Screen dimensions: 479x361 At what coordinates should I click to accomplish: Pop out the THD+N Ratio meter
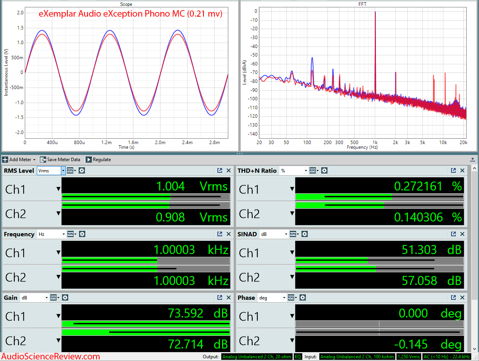(x=453, y=170)
